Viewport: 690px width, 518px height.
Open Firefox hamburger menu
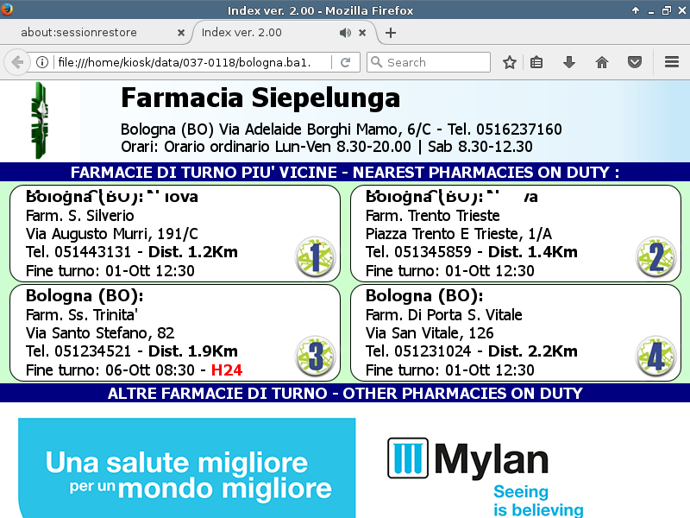pos(672,62)
